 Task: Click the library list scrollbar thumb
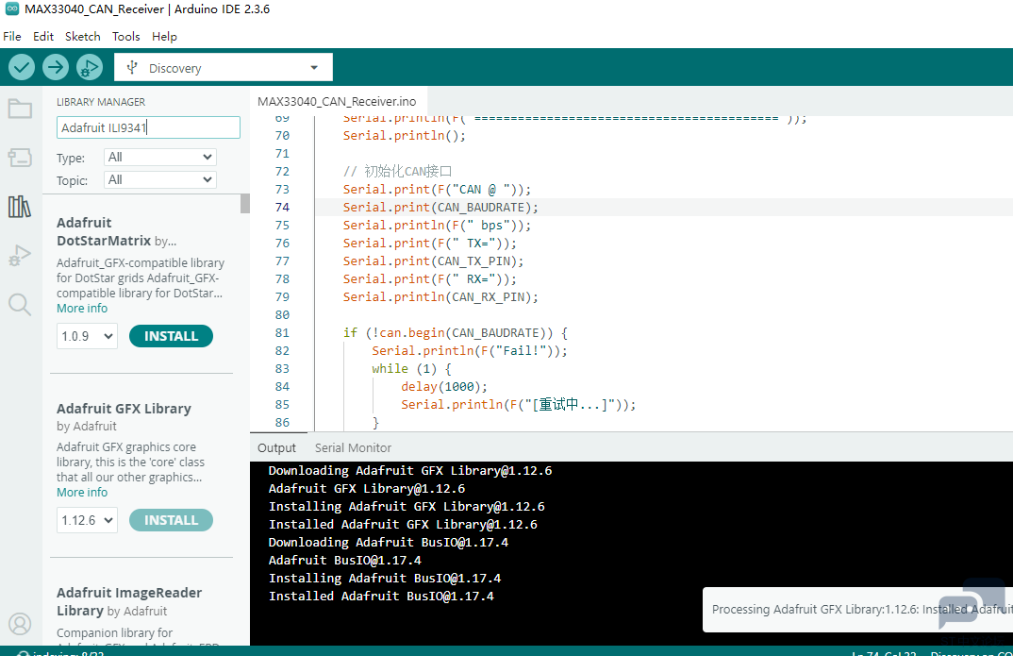[245, 204]
